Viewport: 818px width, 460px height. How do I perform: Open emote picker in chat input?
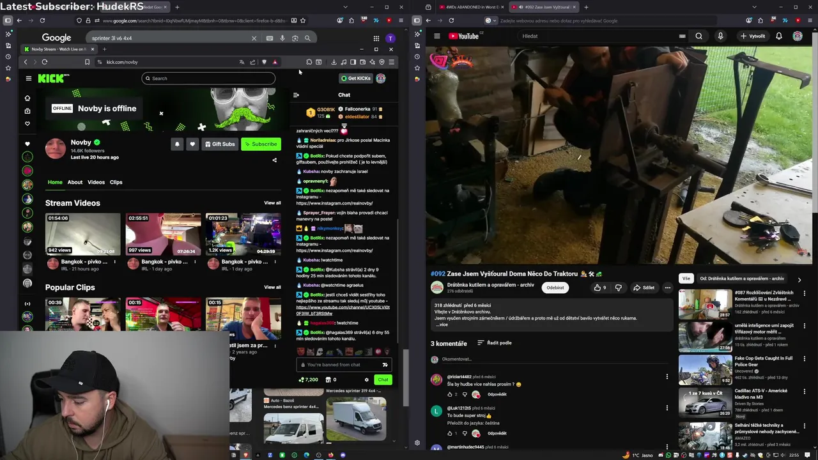385,365
